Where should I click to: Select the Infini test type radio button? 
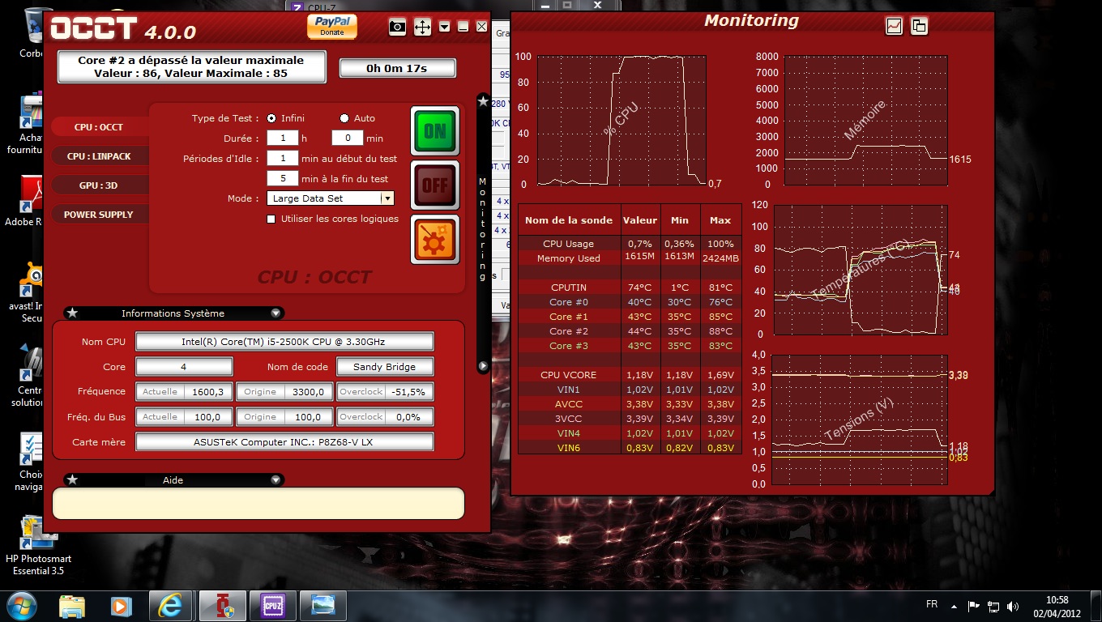click(271, 118)
